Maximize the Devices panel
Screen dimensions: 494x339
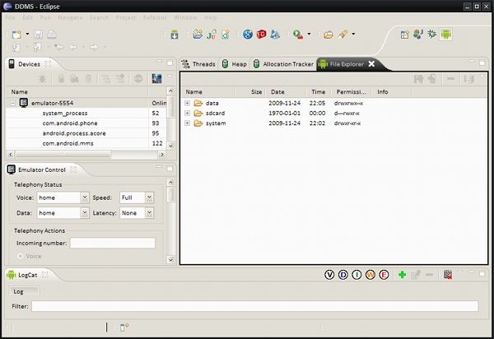pos(170,63)
